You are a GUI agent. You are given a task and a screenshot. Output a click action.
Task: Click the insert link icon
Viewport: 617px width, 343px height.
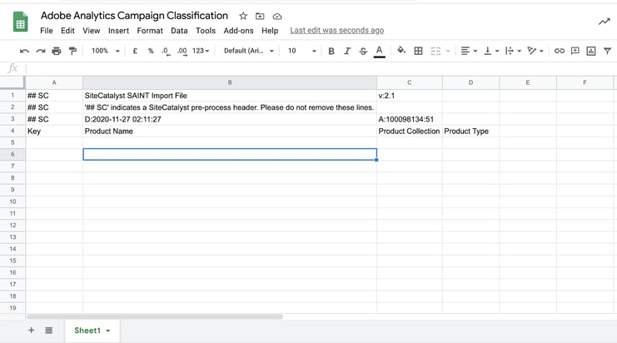coord(560,51)
